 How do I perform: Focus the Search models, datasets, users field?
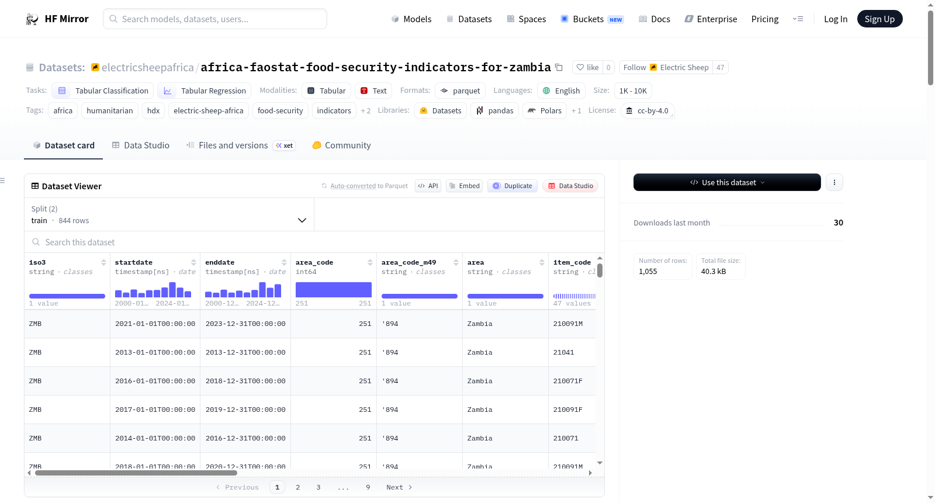pyautogui.click(x=215, y=19)
